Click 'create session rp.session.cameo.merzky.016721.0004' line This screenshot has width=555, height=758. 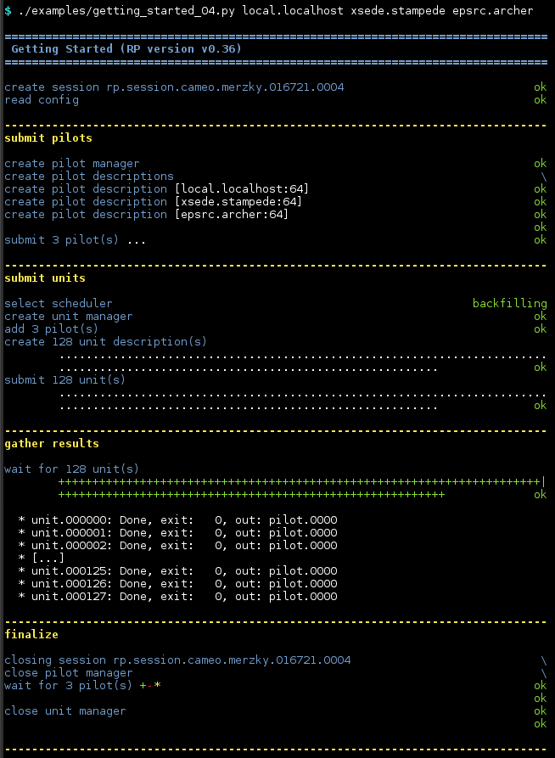174,87
